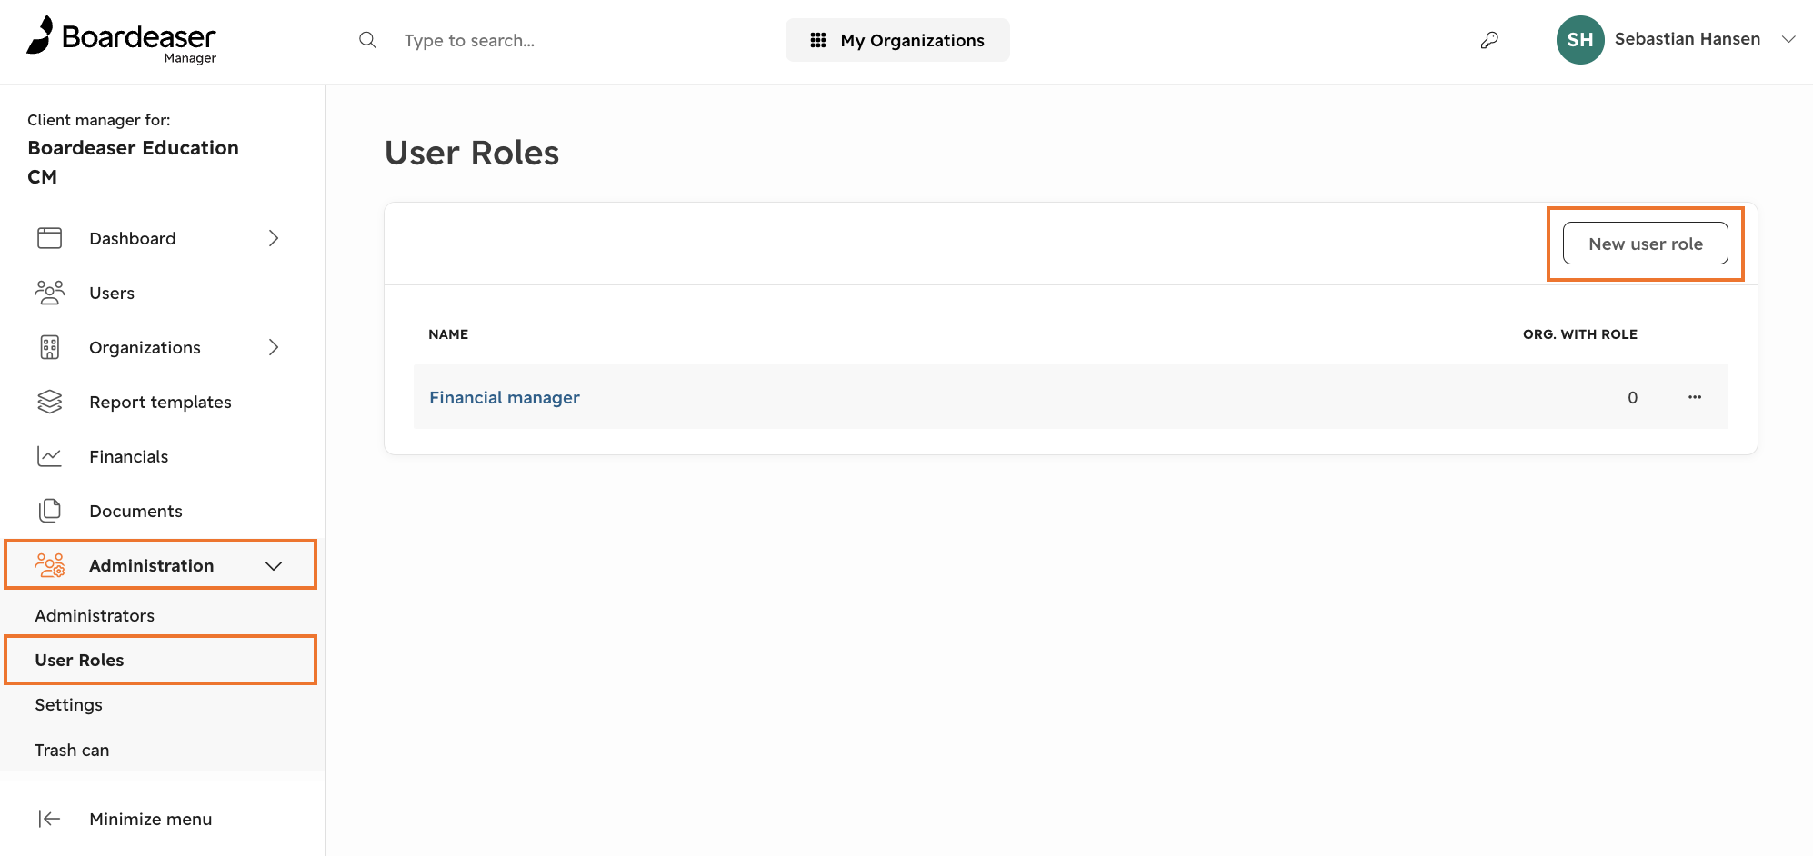Click the Organizations building icon
This screenshot has width=1813, height=856.
pyautogui.click(x=50, y=347)
